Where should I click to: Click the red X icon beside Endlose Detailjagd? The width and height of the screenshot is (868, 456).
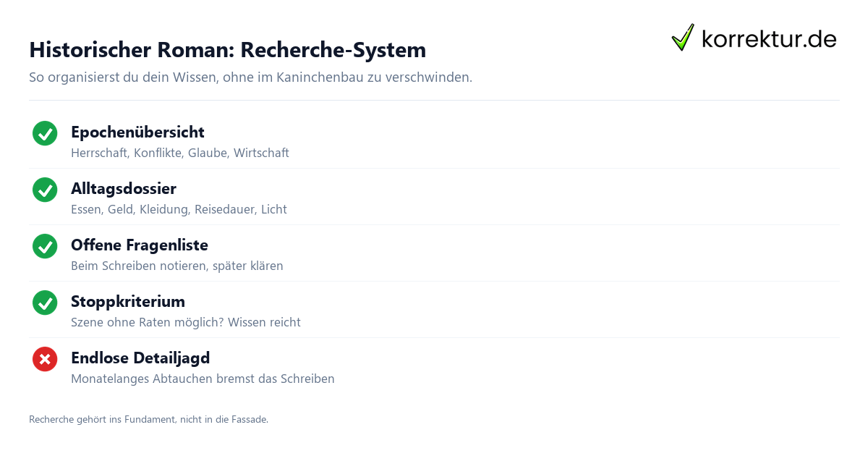pyautogui.click(x=45, y=360)
